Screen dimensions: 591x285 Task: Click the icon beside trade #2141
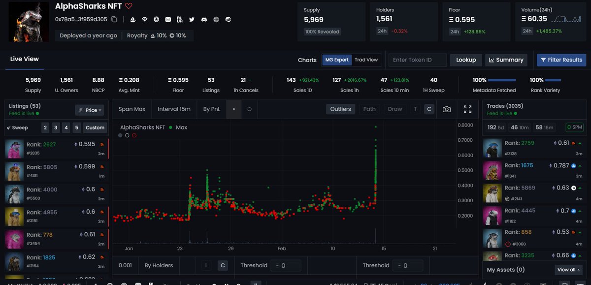pyautogui.click(x=507, y=199)
